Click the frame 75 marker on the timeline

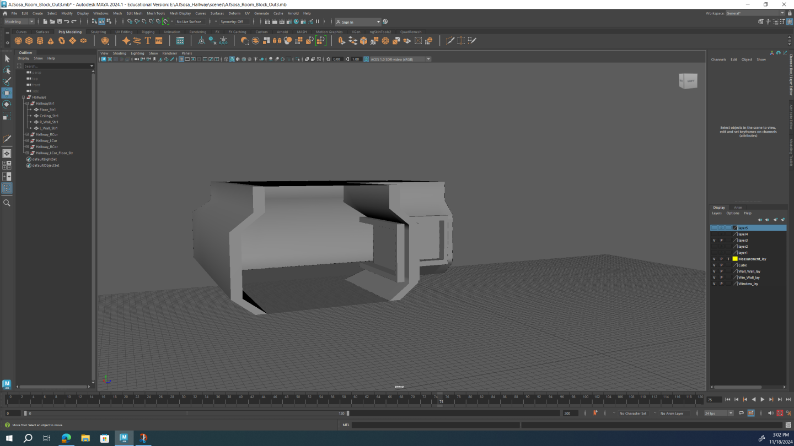tap(441, 400)
